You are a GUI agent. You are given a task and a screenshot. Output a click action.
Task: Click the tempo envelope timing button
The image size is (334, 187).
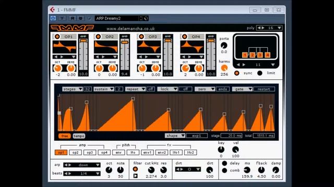[79, 136]
